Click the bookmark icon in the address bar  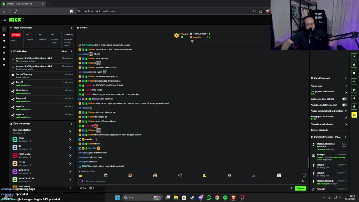71,11
